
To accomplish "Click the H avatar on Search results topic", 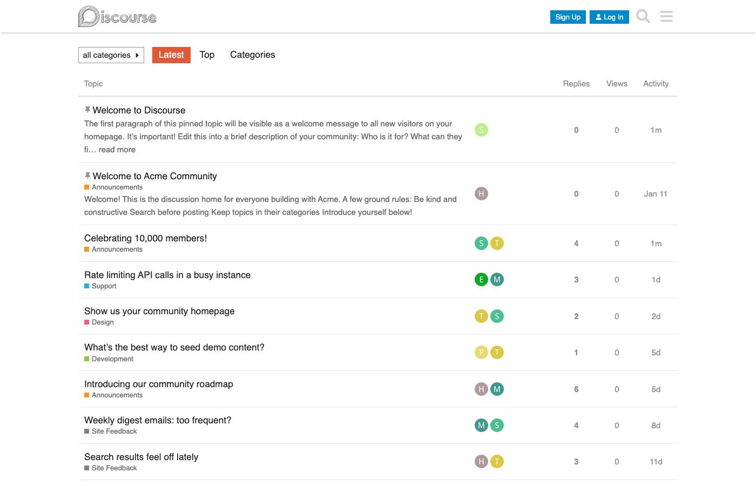I will click(x=481, y=461).
